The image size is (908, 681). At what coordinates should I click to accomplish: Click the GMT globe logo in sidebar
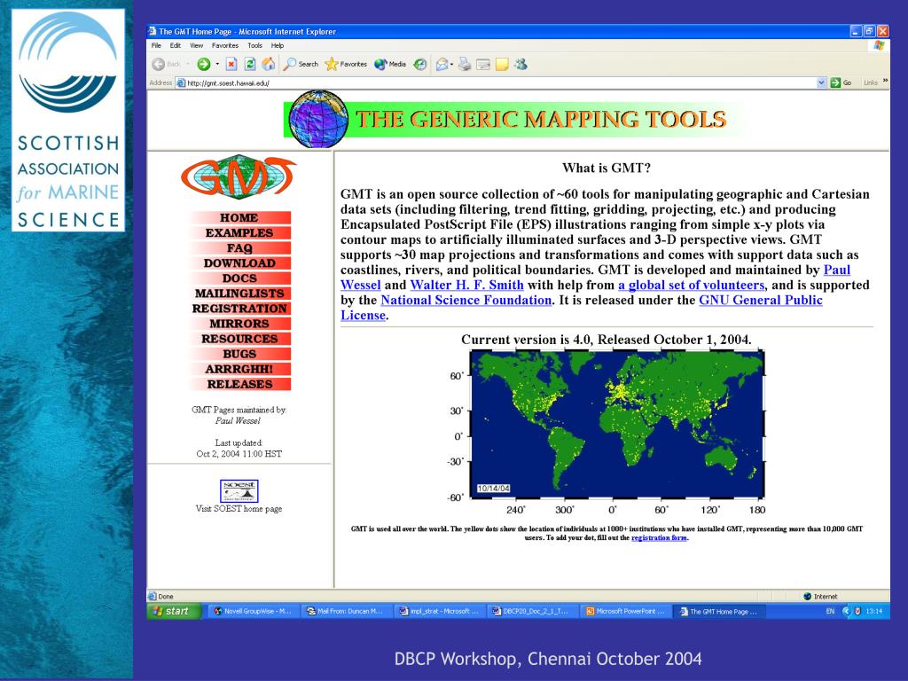click(x=239, y=176)
